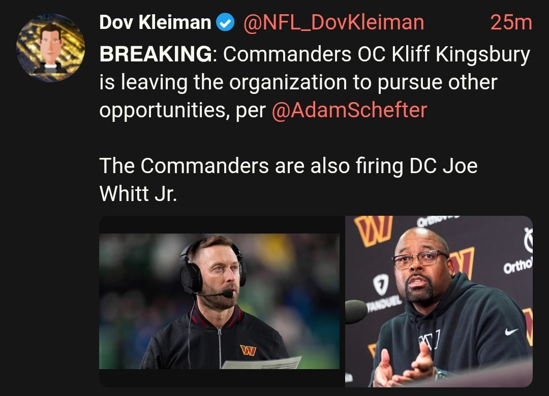Click the 25m post timestamp
The height and width of the screenshot is (396, 549).
pyautogui.click(x=511, y=23)
